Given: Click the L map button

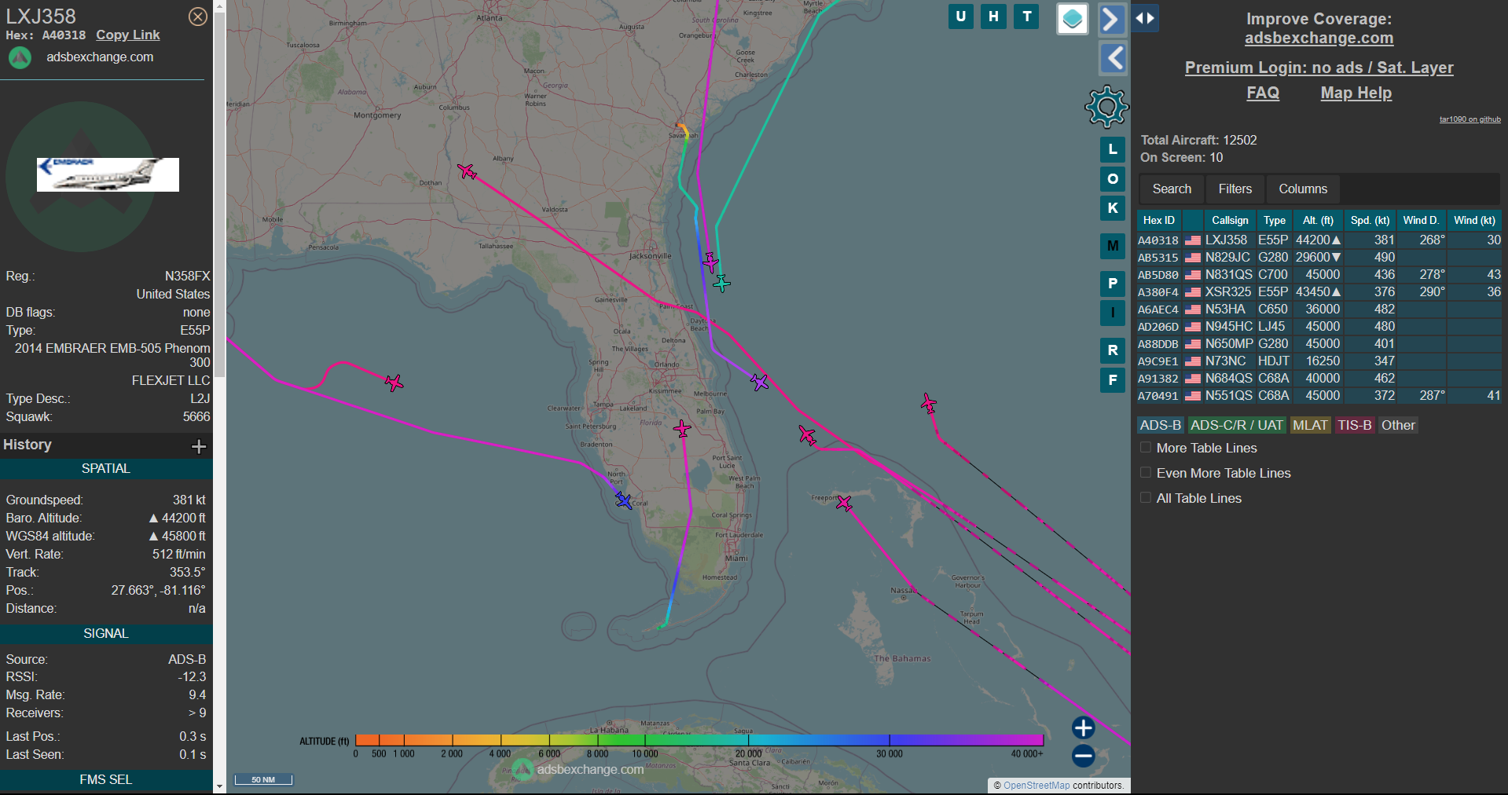Looking at the screenshot, I should pos(1112,149).
